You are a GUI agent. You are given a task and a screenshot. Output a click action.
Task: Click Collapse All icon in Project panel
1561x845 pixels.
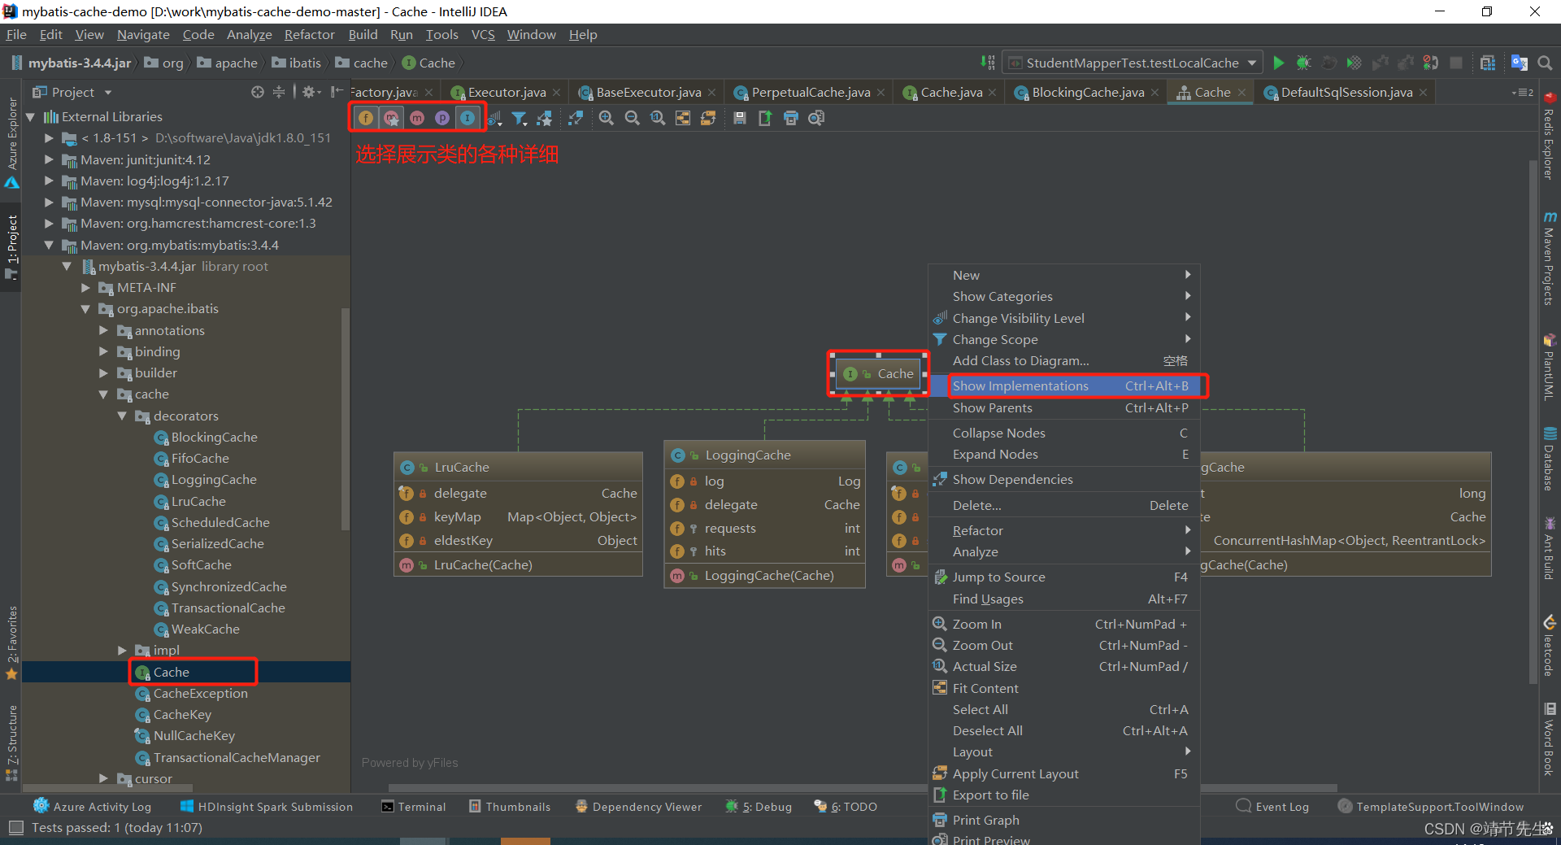point(279,92)
